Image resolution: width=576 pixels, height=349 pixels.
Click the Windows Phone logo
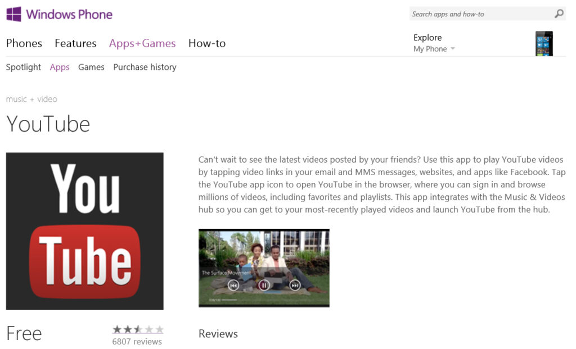click(59, 15)
